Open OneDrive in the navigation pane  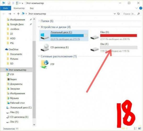coord(13,50)
